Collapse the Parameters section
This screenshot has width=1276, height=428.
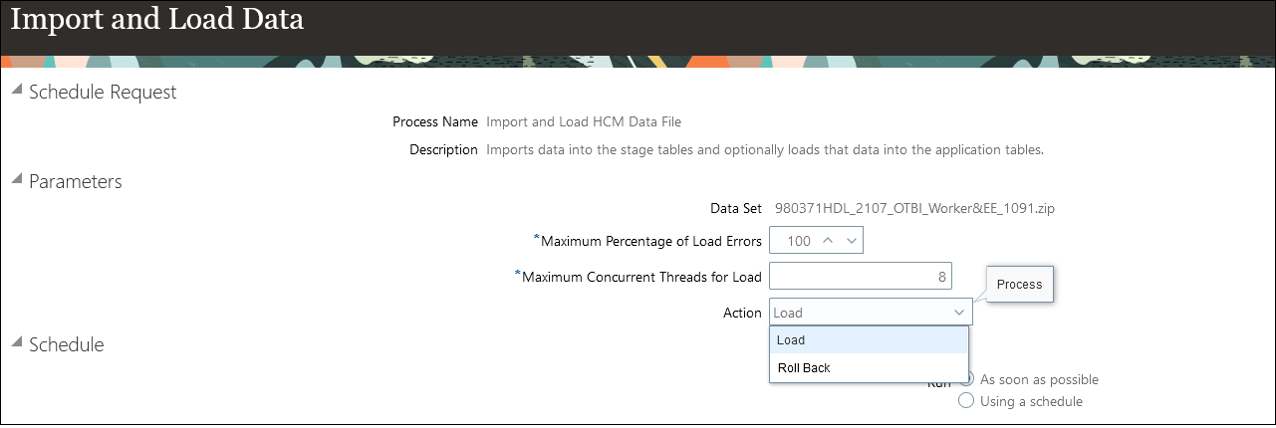click(x=16, y=181)
